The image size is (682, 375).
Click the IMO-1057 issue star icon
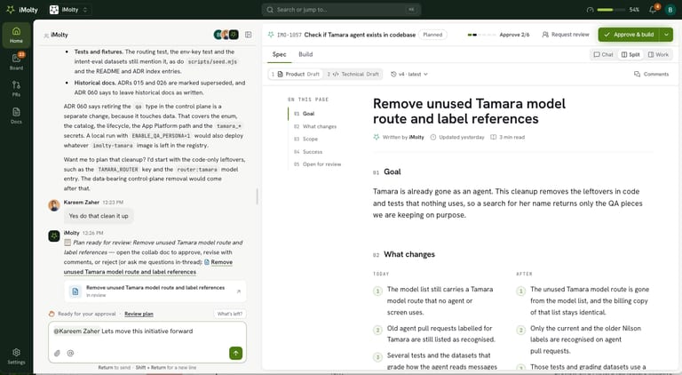(x=271, y=35)
